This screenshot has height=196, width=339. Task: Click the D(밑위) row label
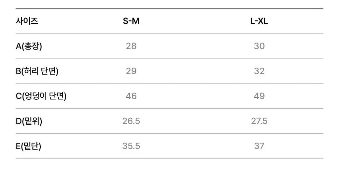click(x=29, y=121)
